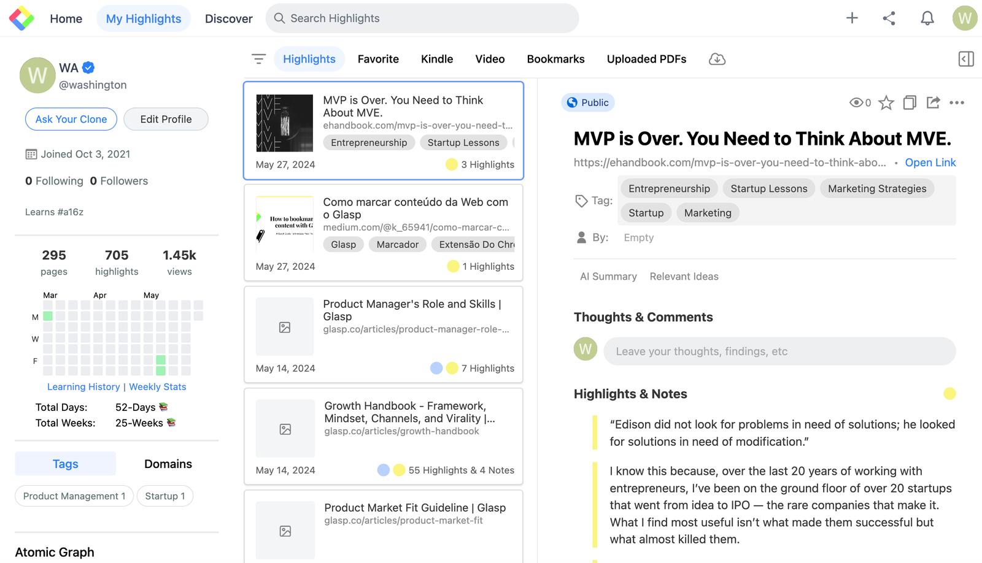The height and width of the screenshot is (563, 982).
Task: Click the Ask Your Clone button
Action: coord(71,119)
